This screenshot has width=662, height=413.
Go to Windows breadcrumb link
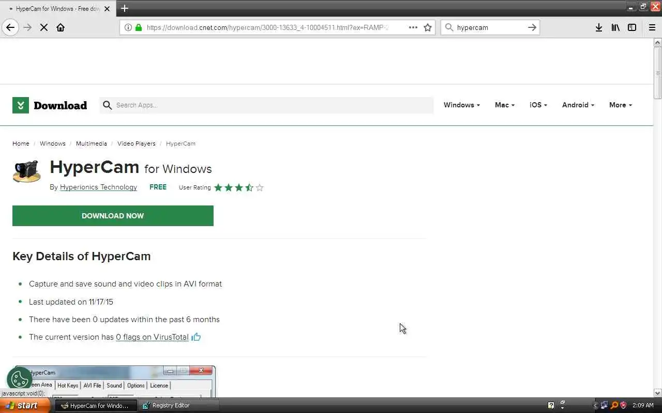(x=53, y=144)
